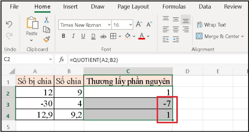Switch to the Draw tab
Viewport: 249px width, 132px height.
click(x=98, y=7)
